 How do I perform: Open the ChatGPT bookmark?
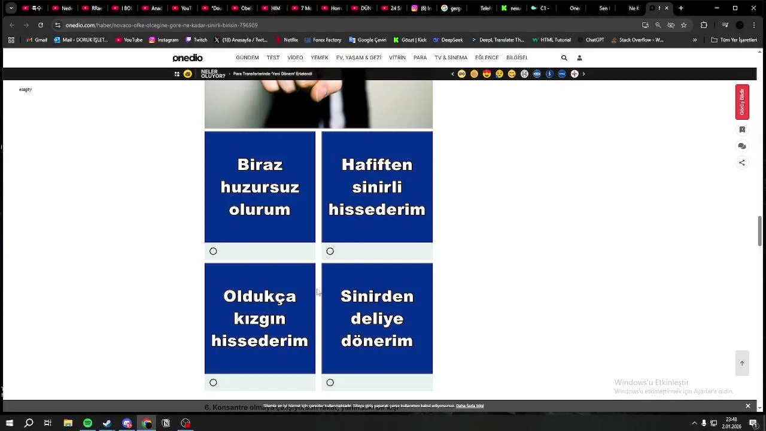(x=591, y=40)
